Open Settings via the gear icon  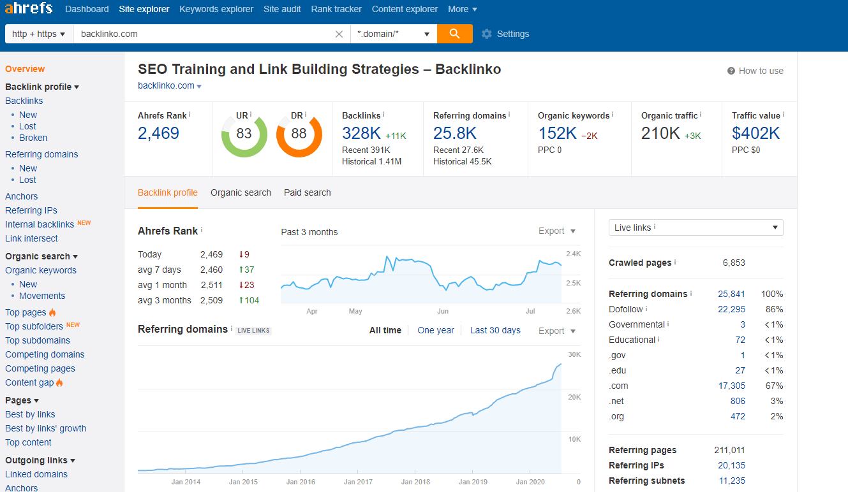click(487, 34)
